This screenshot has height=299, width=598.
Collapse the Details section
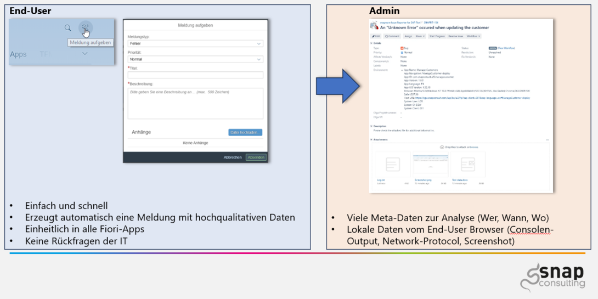click(x=372, y=43)
